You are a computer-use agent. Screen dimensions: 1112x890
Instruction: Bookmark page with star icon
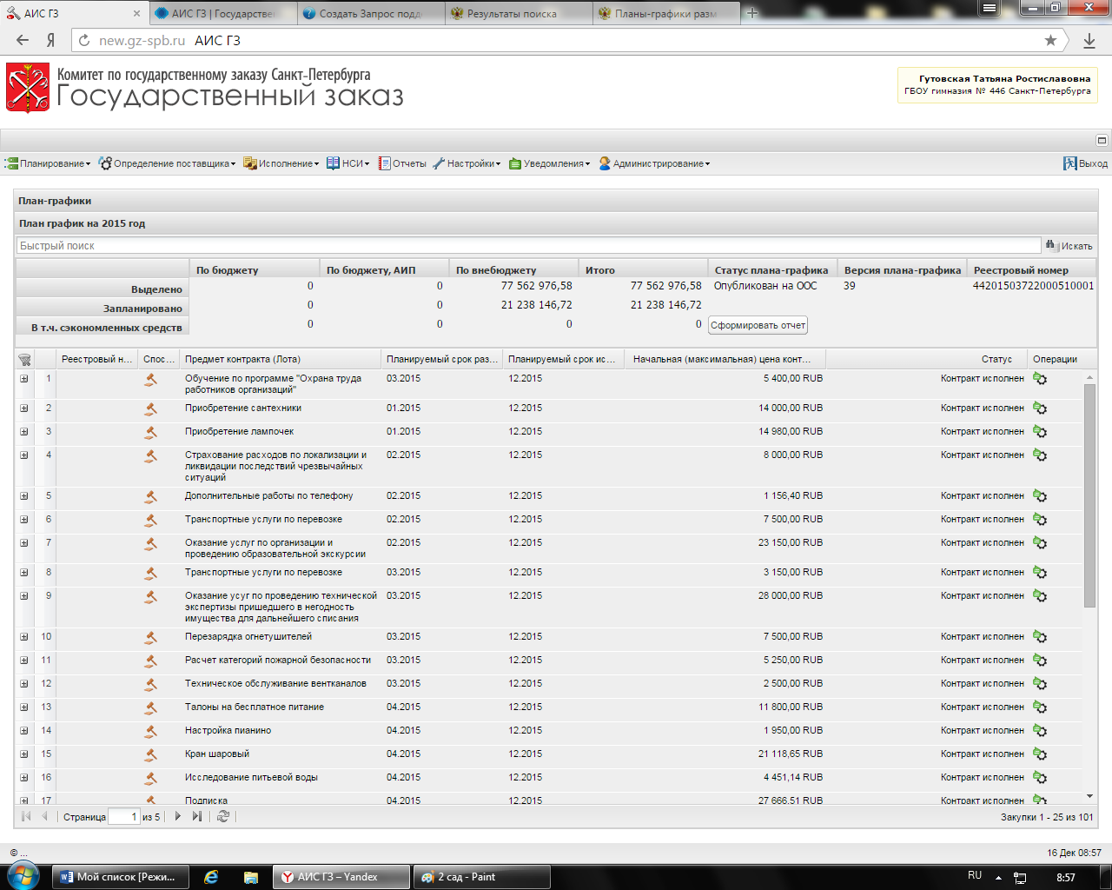point(1050,40)
